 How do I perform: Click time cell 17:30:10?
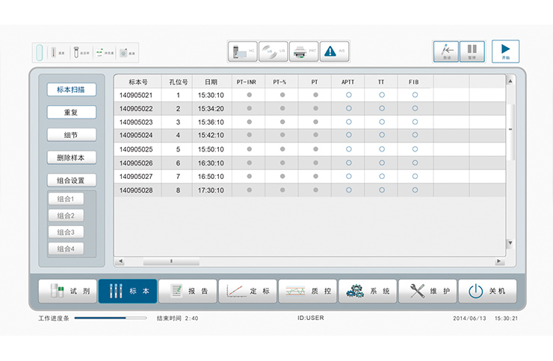pyautogui.click(x=211, y=190)
